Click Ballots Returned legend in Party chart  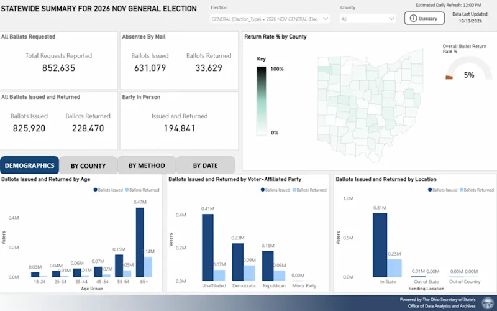309,190
